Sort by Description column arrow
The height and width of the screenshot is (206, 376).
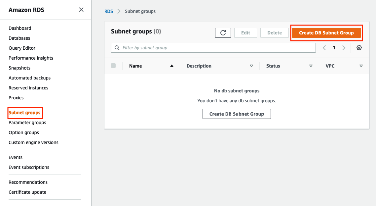click(x=251, y=66)
